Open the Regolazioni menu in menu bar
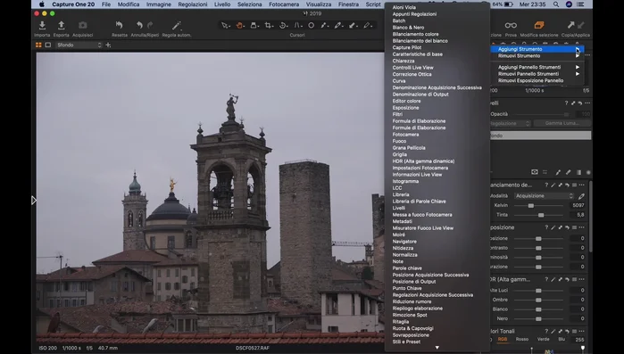This screenshot has height=354, width=624. (x=193, y=4)
